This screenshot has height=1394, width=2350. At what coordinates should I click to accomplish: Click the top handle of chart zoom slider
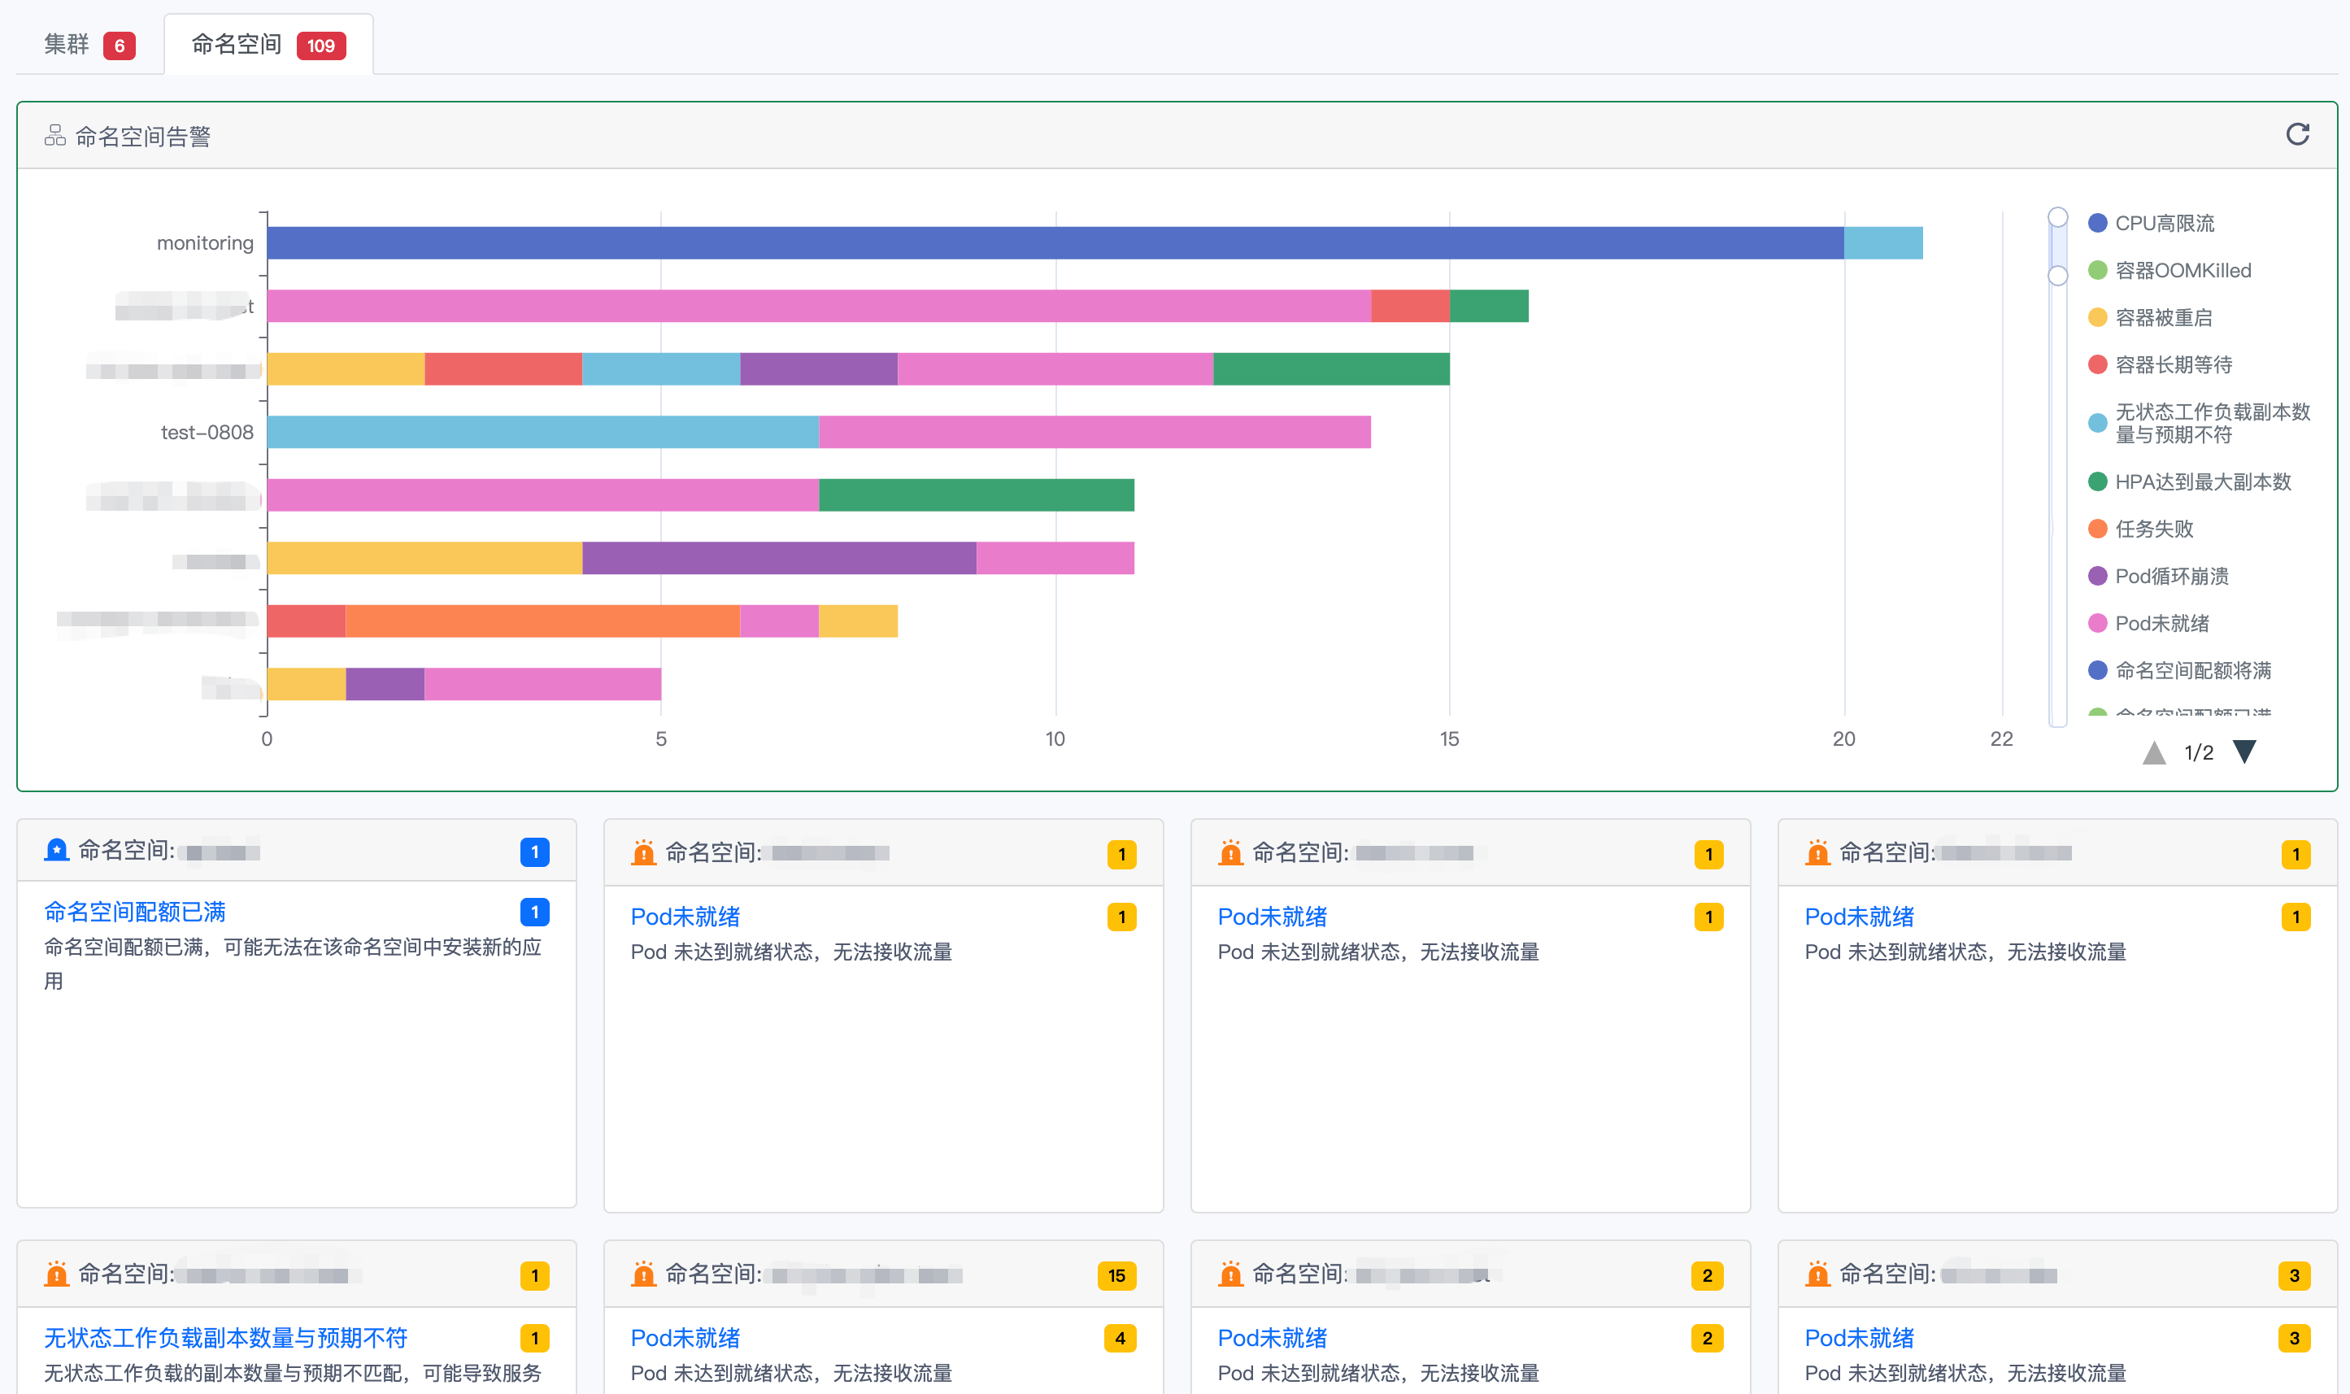2057,217
